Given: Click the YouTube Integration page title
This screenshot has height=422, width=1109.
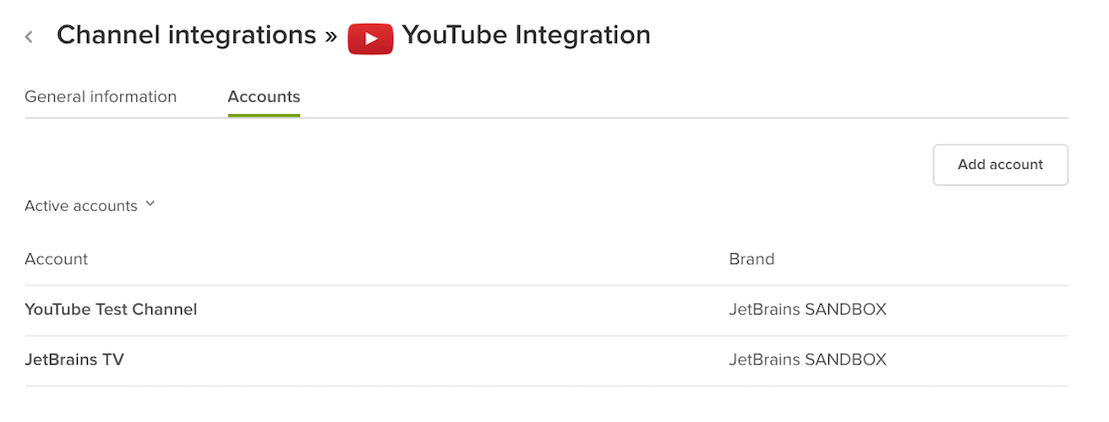Looking at the screenshot, I should [x=526, y=35].
